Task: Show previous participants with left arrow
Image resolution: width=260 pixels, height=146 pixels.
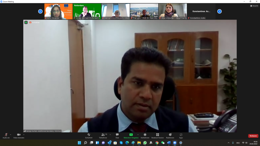Action: pyautogui.click(x=40, y=11)
